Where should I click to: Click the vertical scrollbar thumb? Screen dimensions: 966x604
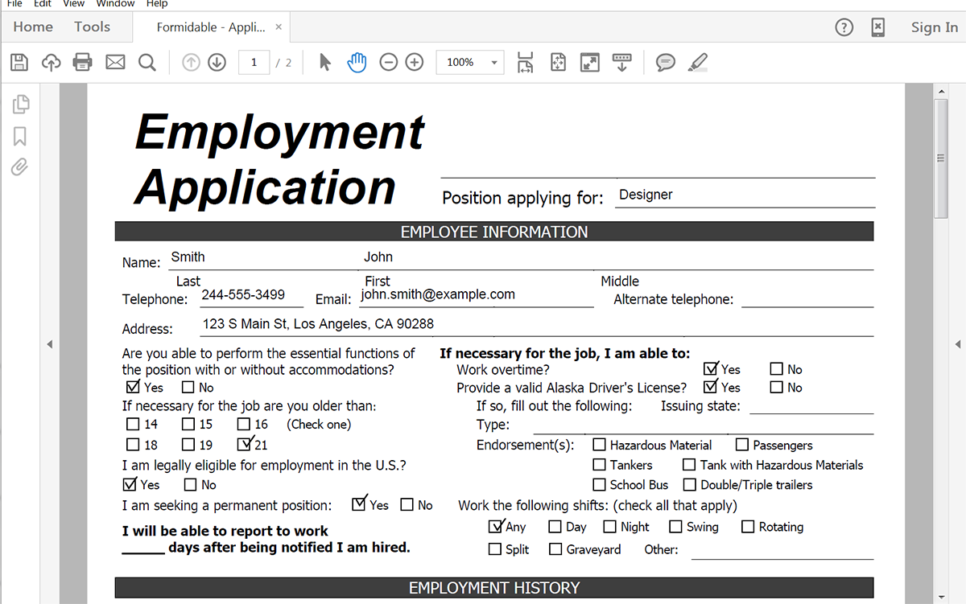point(940,158)
